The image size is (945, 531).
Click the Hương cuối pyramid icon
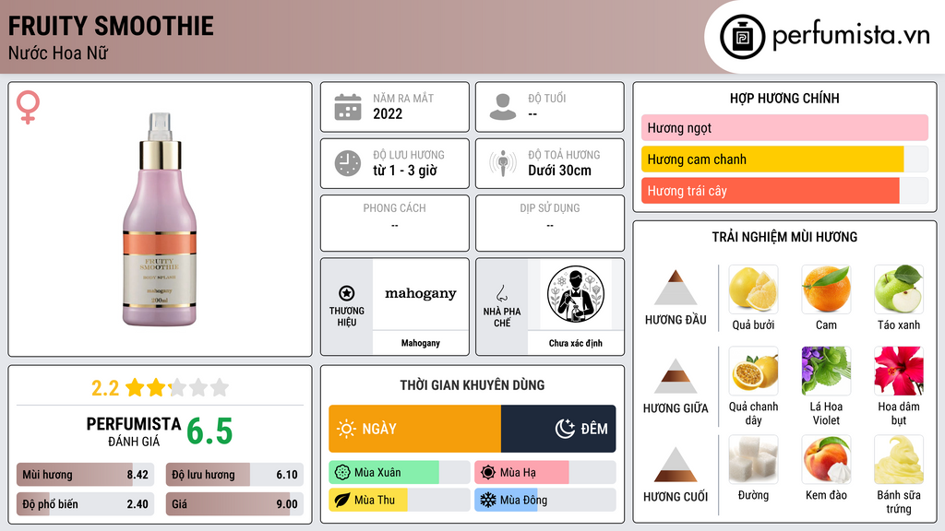(676, 465)
